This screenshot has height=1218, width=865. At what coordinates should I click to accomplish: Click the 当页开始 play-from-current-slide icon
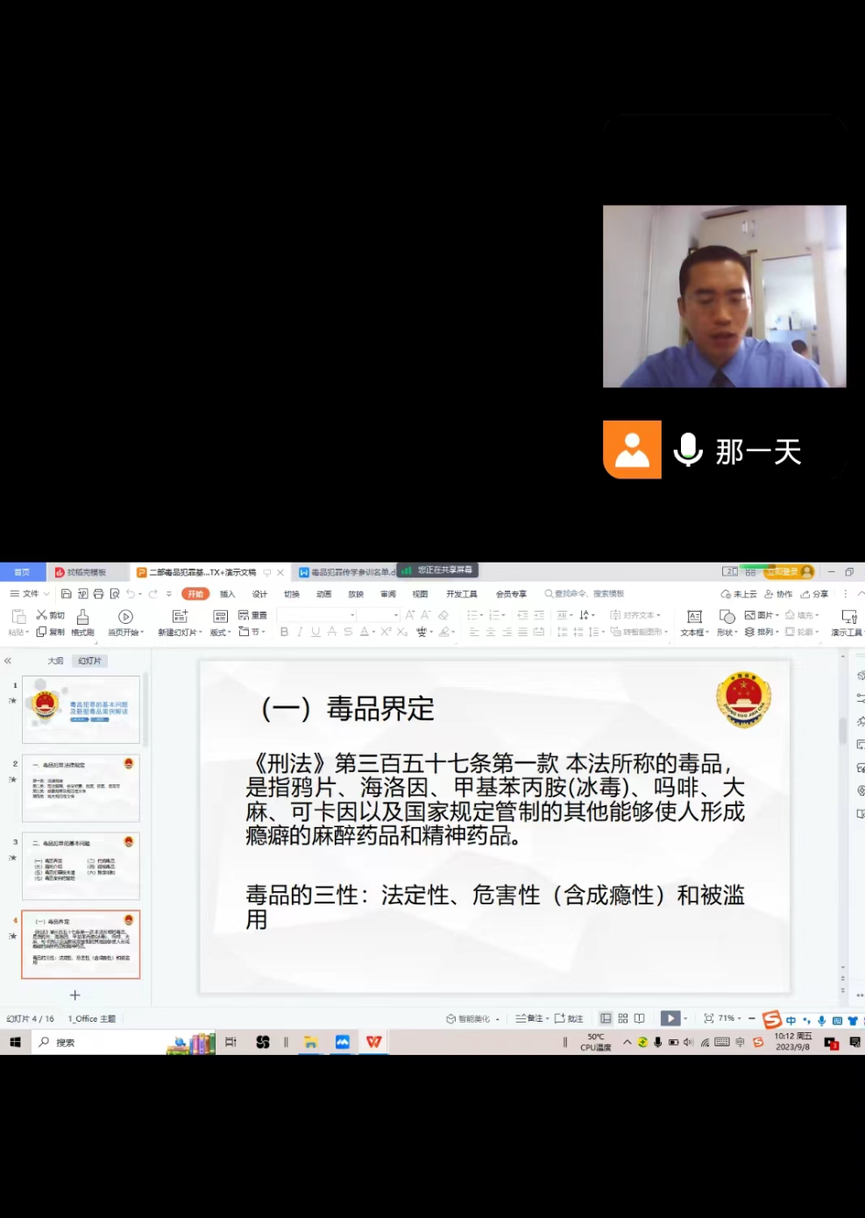124,616
